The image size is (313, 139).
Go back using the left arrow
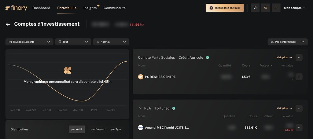pos(8,24)
